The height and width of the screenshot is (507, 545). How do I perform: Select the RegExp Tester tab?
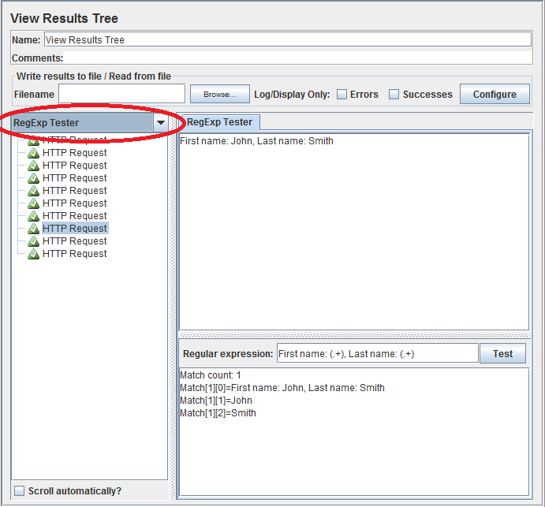pyautogui.click(x=220, y=122)
